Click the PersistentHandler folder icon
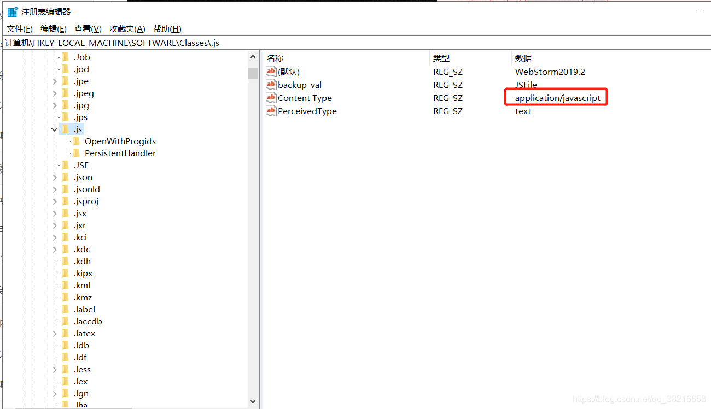The width and height of the screenshot is (711, 409). [76, 153]
